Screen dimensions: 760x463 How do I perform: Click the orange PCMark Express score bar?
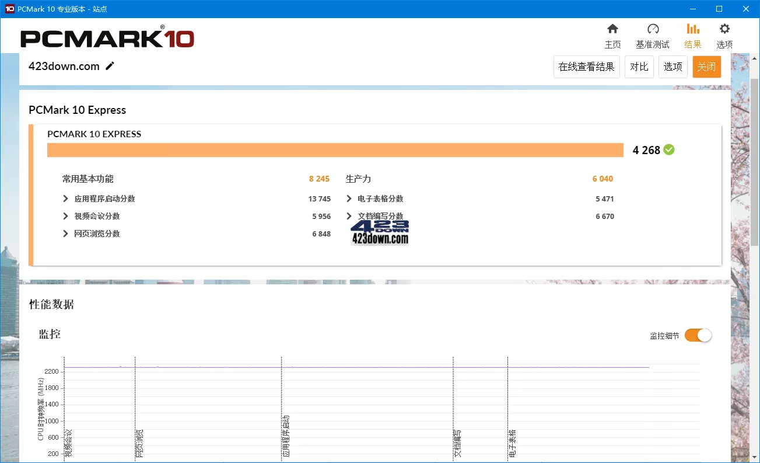[335, 149]
